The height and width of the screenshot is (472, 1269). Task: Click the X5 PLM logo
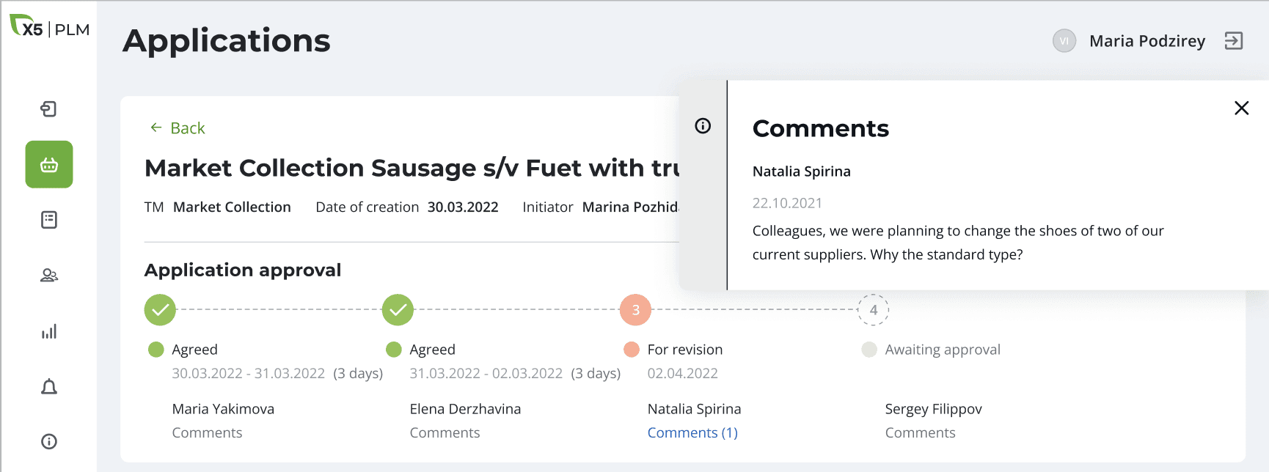click(x=49, y=28)
